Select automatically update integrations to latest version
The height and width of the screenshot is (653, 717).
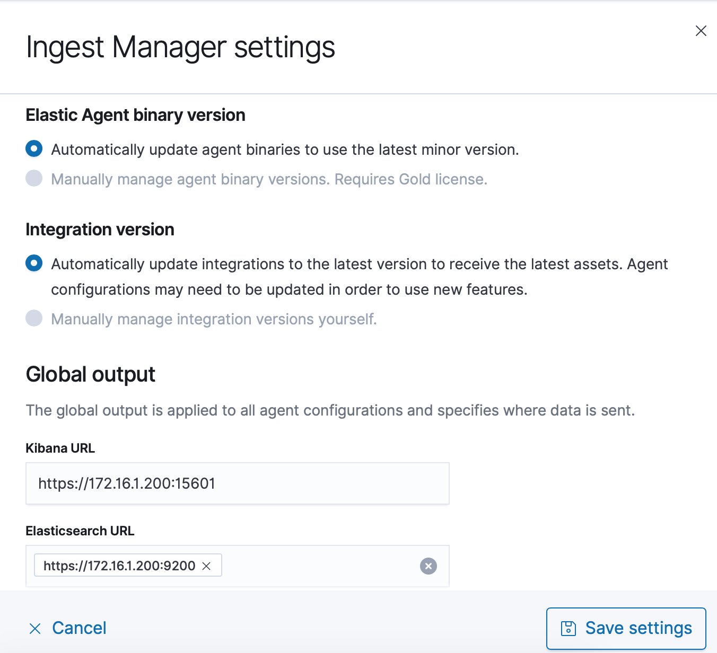click(x=33, y=263)
